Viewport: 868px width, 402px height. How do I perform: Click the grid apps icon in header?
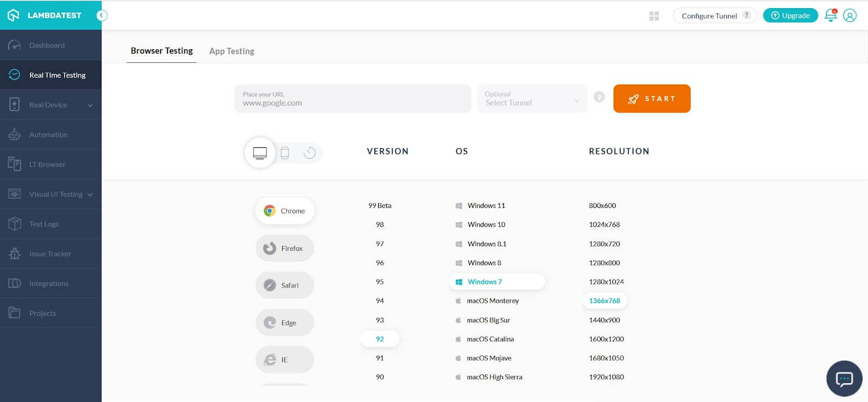pyautogui.click(x=654, y=16)
